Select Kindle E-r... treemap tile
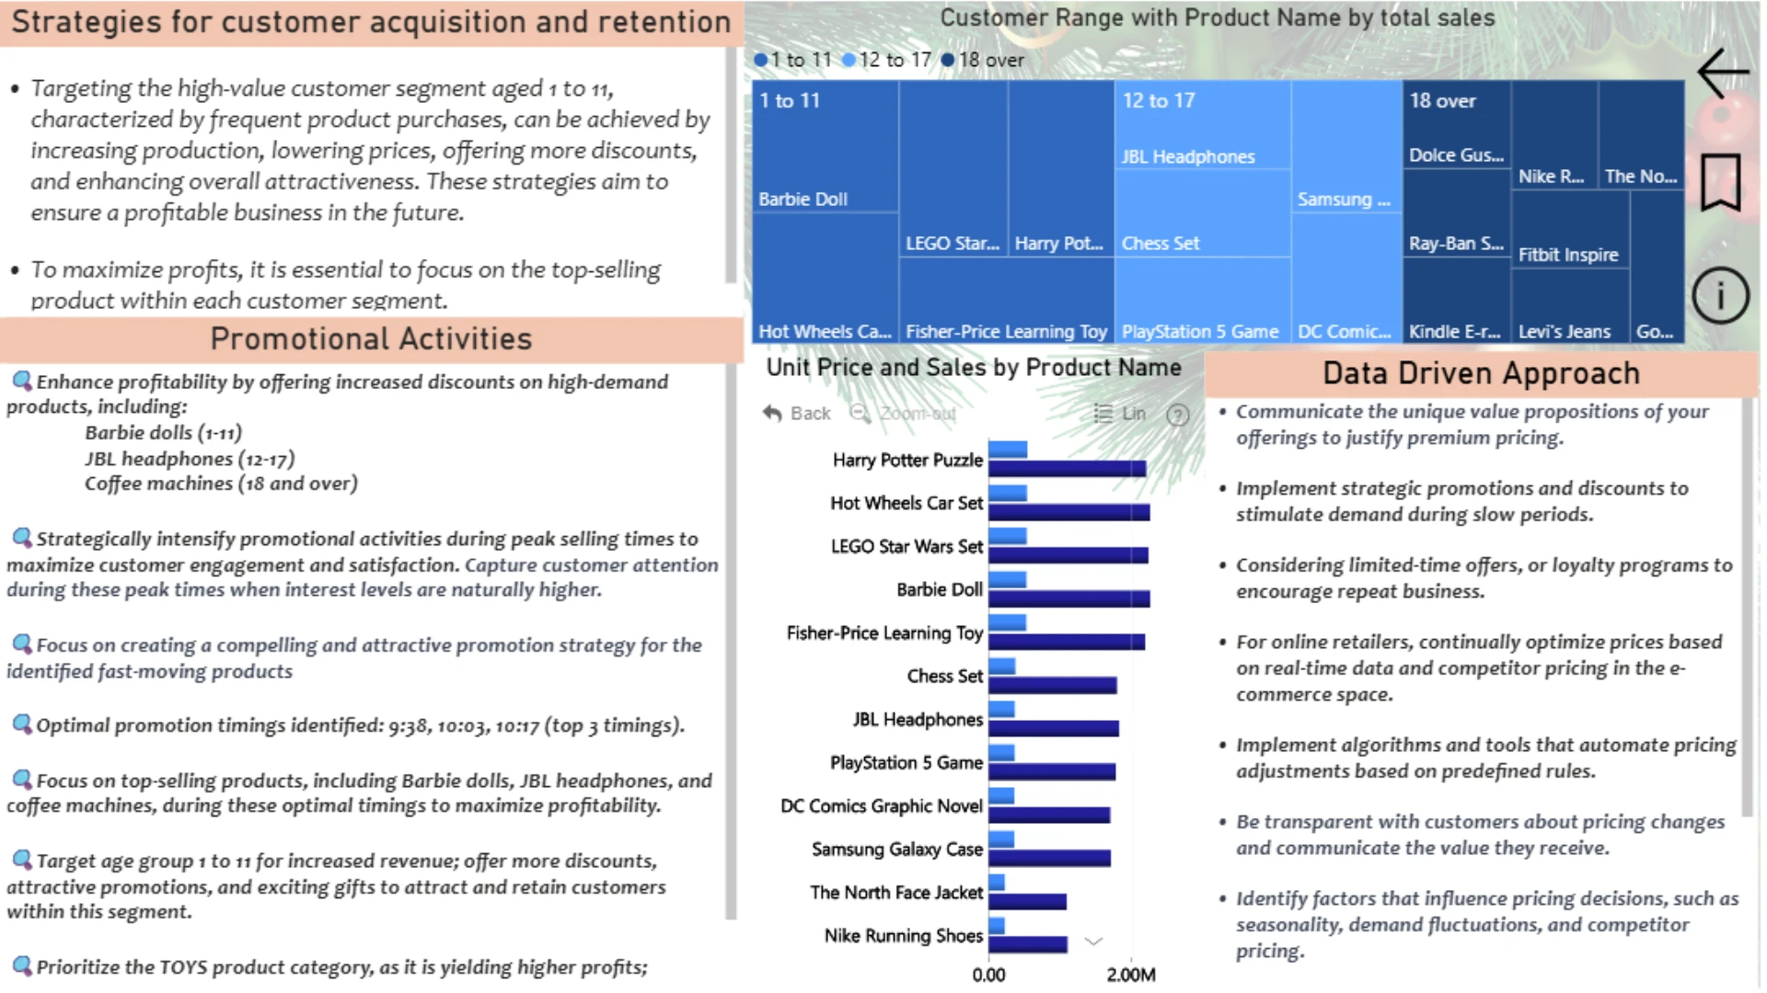1767x993 pixels. [x=1456, y=301]
